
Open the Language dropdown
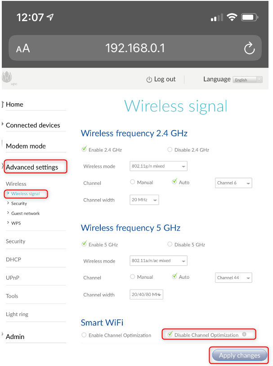(247, 80)
